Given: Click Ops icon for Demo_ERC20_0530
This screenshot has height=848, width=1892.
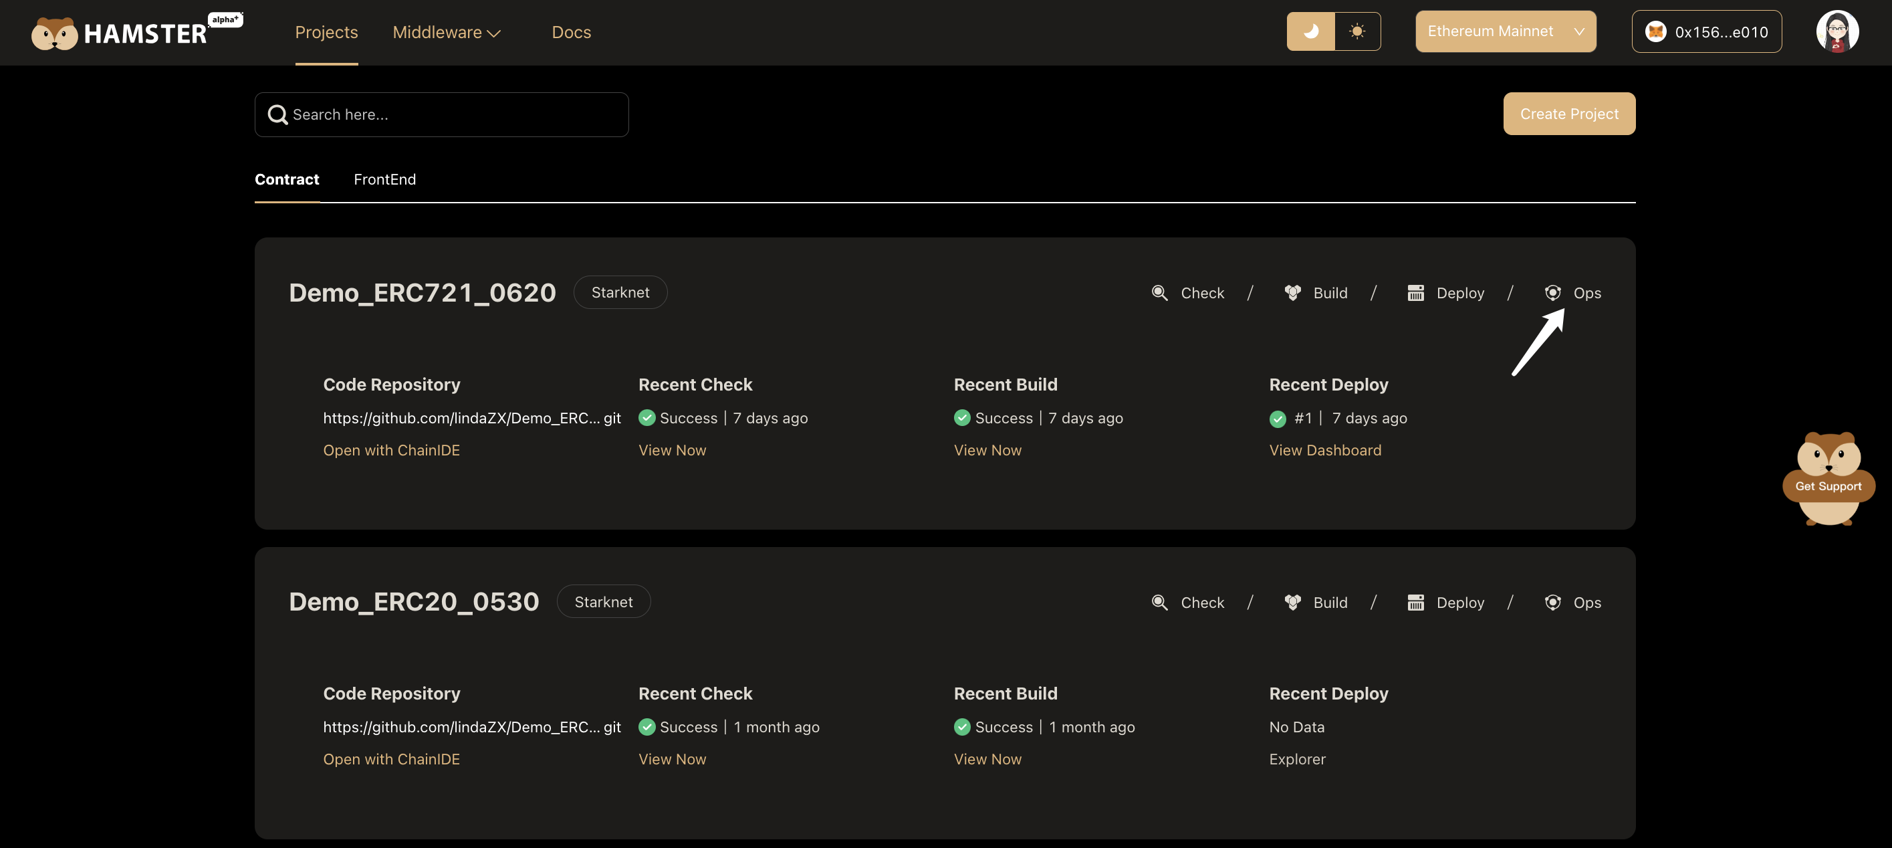Looking at the screenshot, I should tap(1552, 603).
